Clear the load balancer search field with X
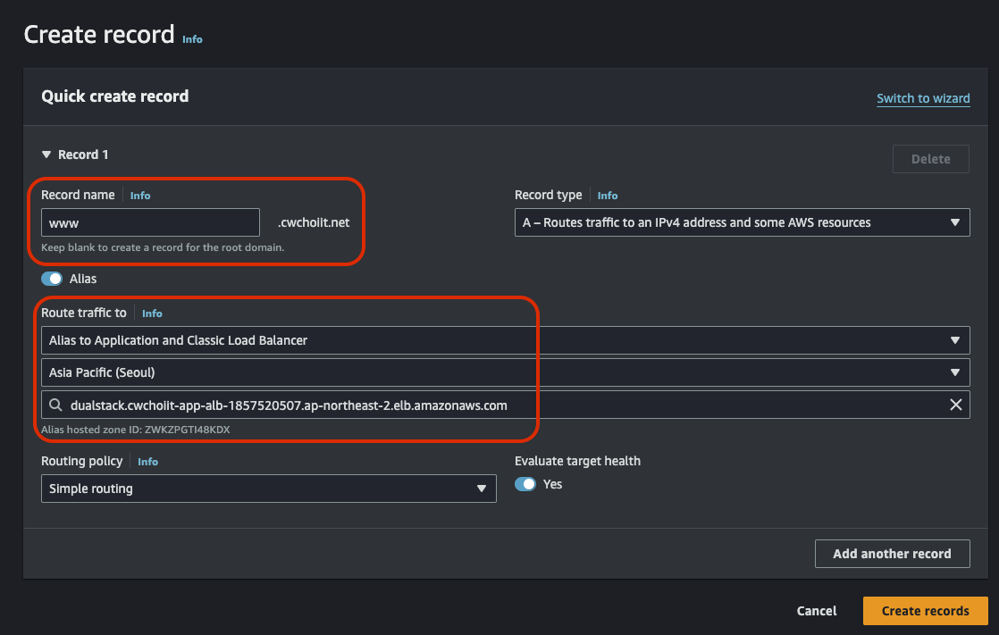 956,405
